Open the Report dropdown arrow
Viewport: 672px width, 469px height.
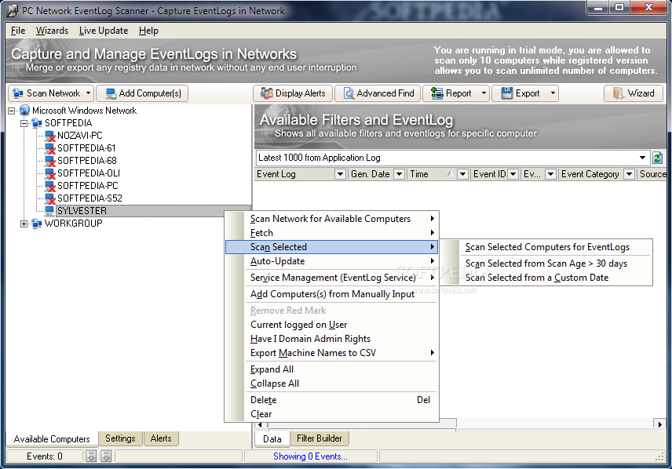coord(484,93)
